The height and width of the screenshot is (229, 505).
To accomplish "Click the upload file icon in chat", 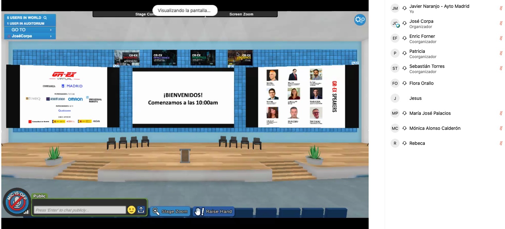I will point(141,210).
